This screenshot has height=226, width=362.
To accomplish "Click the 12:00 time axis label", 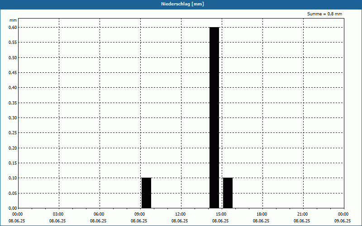I will tap(180, 214).
